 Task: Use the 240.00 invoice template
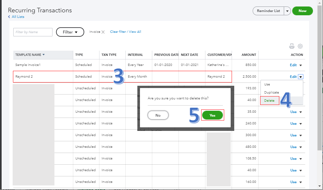293,123
